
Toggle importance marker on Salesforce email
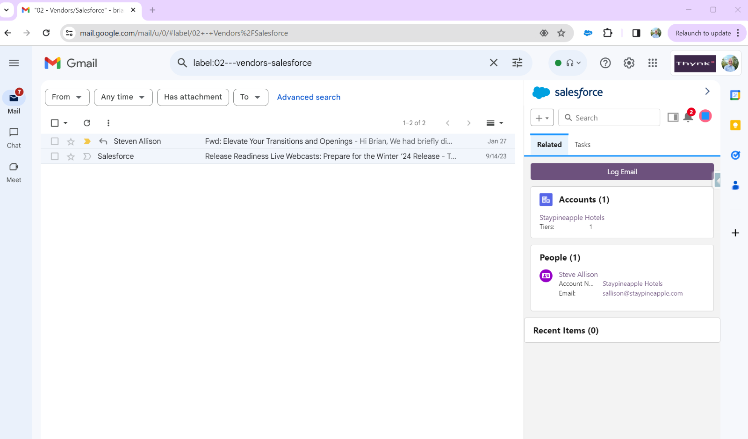[87, 156]
